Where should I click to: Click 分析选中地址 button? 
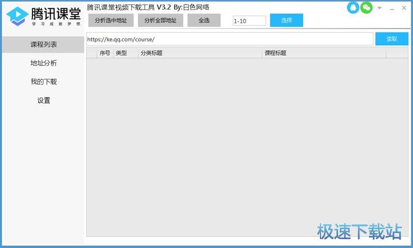coord(111,20)
